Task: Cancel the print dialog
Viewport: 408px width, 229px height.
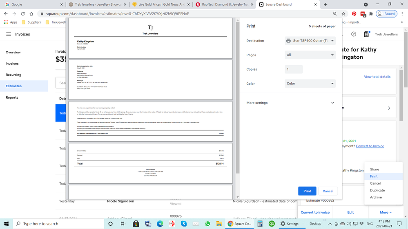Action: click(328, 191)
